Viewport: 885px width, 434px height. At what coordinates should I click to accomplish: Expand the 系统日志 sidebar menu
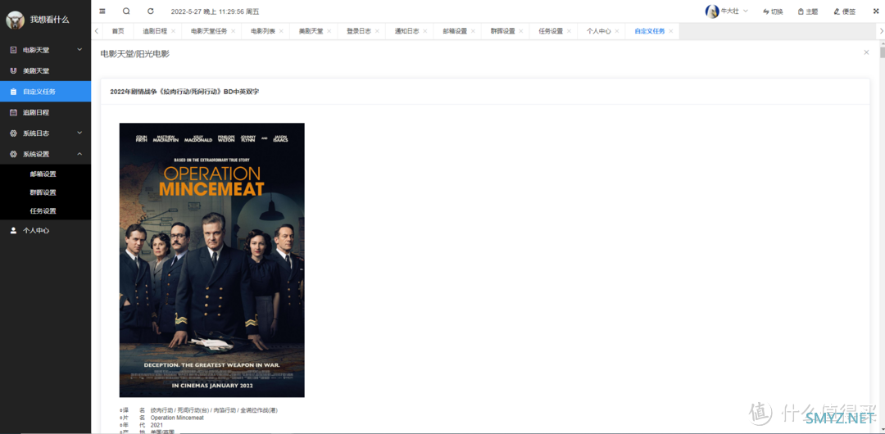coord(45,133)
